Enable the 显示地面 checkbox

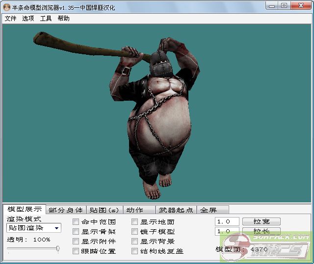pyautogui.click(x=135, y=222)
